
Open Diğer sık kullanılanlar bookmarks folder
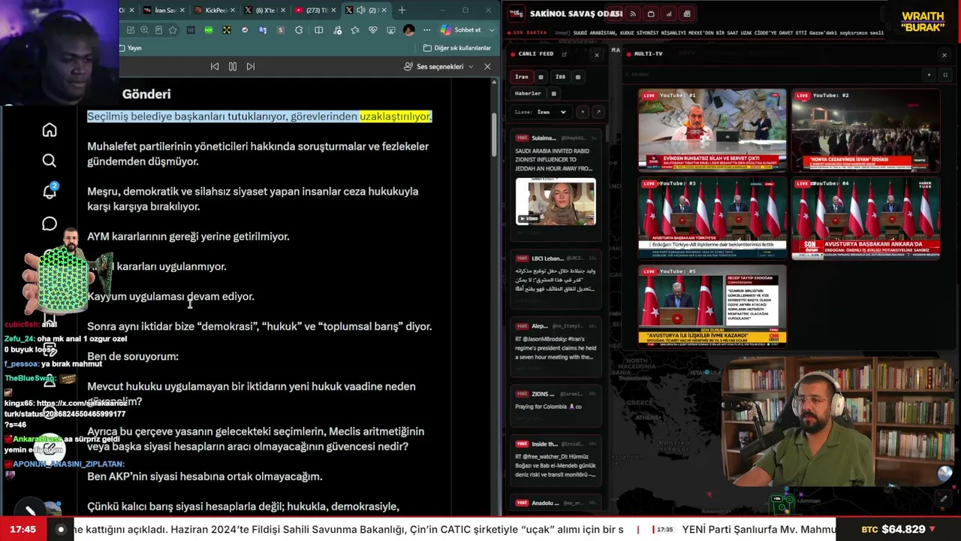click(x=457, y=48)
